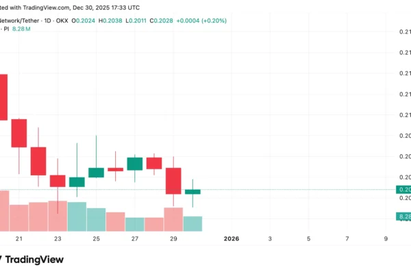Image resolution: width=411 pixels, height=274 pixels.
Task: Click the red candle for Dec 22
Action: (38, 160)
